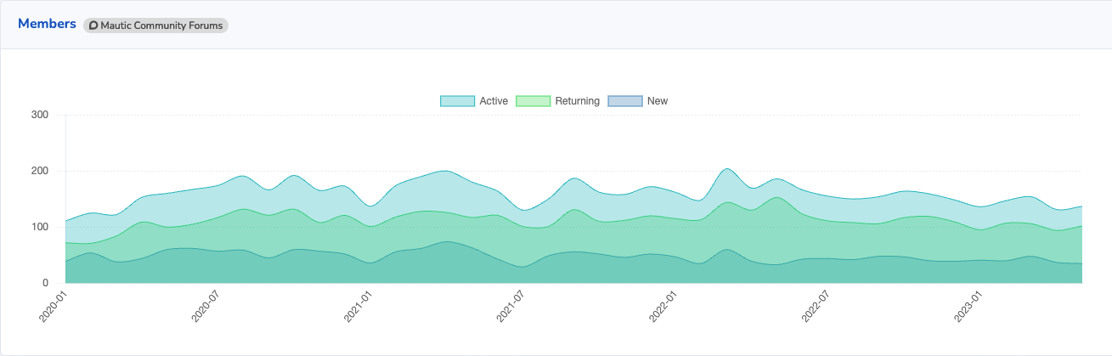This screenshot has width=1112, height=356.
Task: Click the 300 y-axis value
Action: click(x=40, y=115)
